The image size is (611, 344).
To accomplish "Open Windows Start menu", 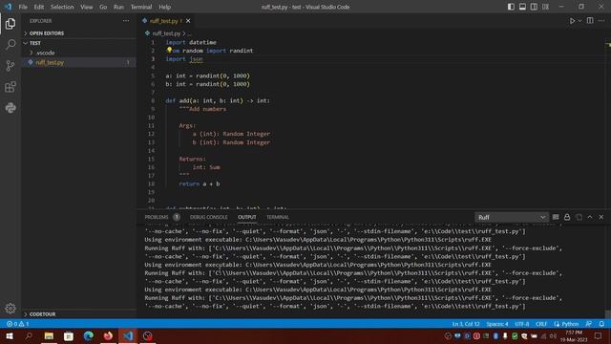I will click(10, 335).
